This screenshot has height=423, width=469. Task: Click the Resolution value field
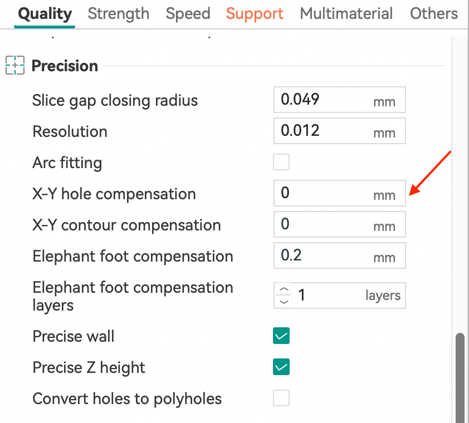pos(323,131)
